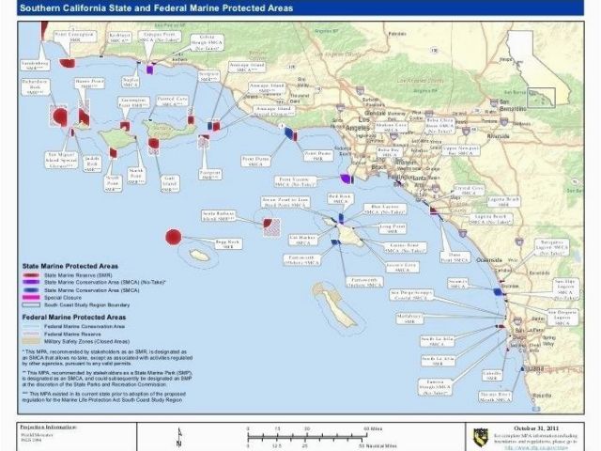Click the Tijuana River Mouth SMCA label
This screenshot has height=451, width=601.
[x=495, y=397]
